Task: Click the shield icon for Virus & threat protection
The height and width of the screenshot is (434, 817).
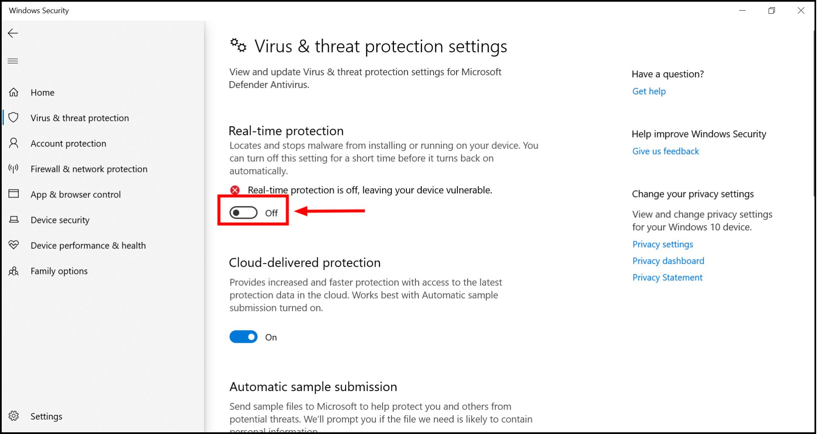Action: (x=14, y=118)
